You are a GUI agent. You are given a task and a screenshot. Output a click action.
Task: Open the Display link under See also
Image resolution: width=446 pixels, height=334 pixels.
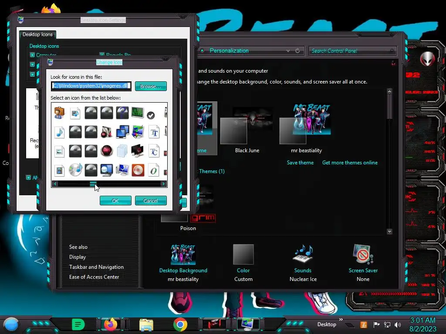[78, 257]
